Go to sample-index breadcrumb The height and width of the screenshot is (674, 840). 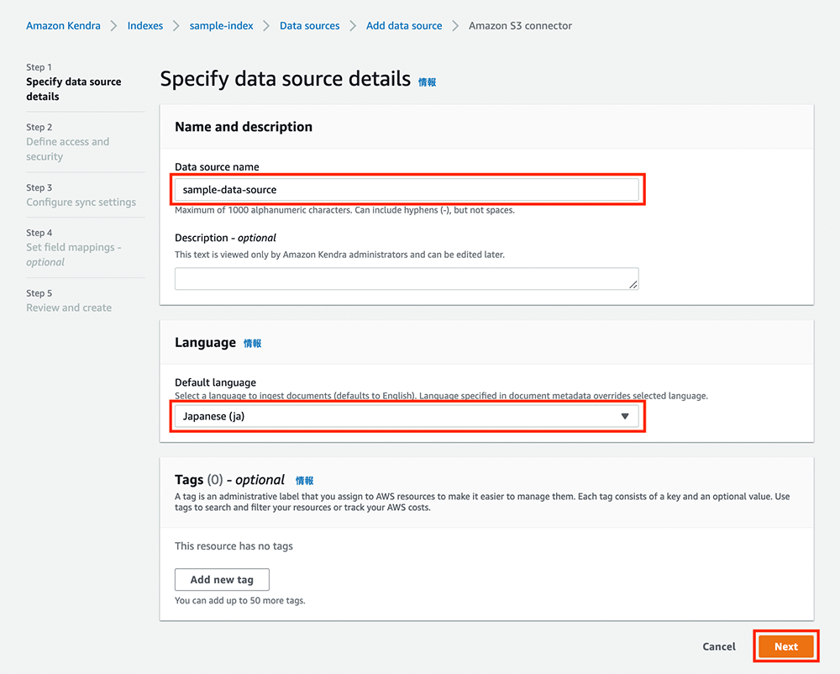(x=221, y=26)
